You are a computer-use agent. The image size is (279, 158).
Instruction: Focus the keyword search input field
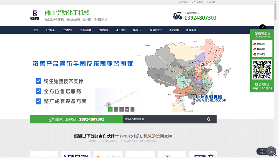(x=164, y=119)
